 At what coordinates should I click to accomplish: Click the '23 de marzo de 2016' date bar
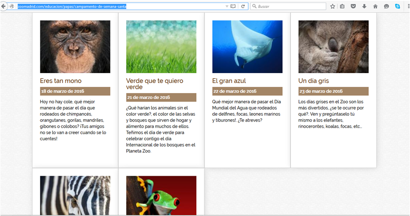(x=334, y=91)
